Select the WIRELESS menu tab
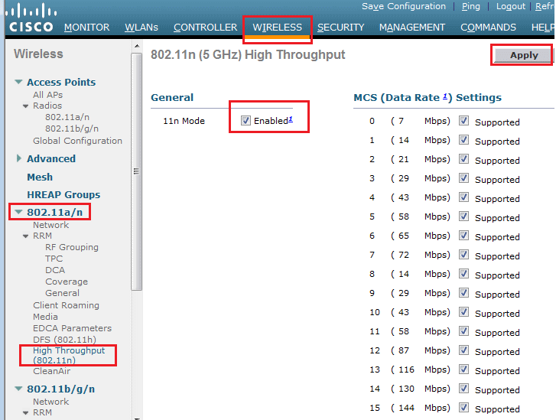 [x=278, y=28]
